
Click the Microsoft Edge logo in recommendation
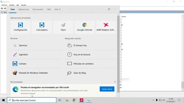pyautogui.click(x=16, y=89)
